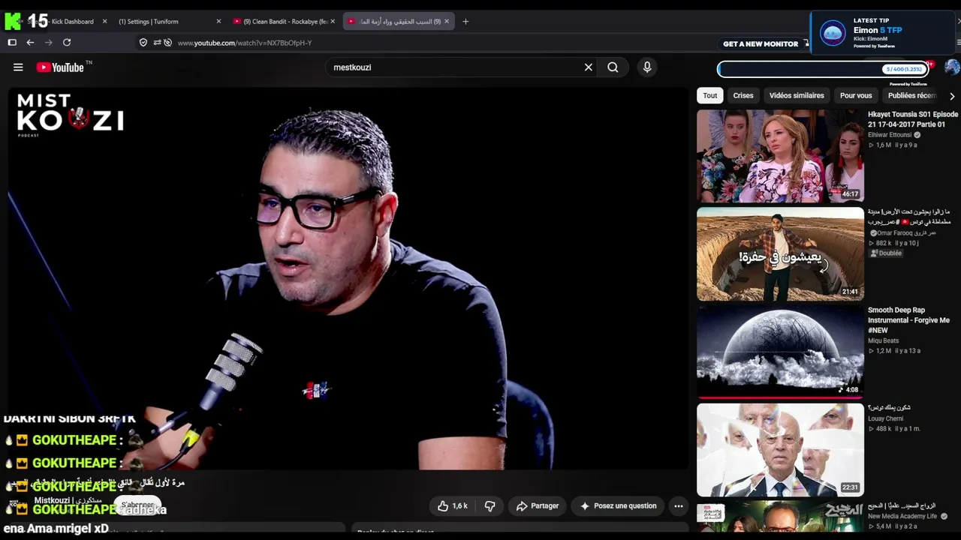This screenshot has width=961, height=540.
Task: Dislike the video with thumbs down
Action: [490, 506]
